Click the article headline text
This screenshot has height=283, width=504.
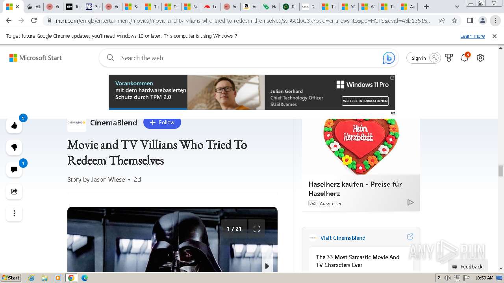157,153
